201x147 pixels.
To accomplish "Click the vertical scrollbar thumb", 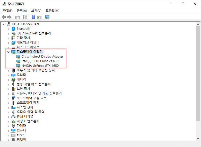I will coord(198,73).
